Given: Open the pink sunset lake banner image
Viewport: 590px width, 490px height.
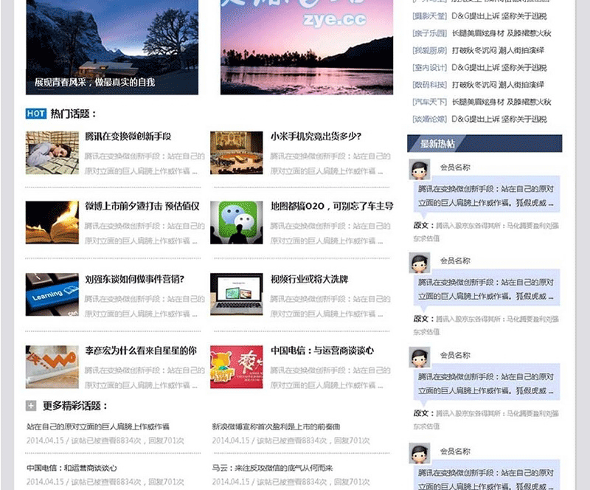Looking at the screenshot, I should (x=307, y=46).
